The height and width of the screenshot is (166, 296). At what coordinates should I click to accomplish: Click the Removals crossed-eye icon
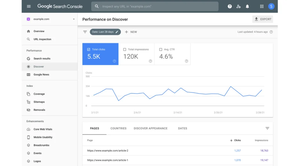pyautogui.click(x=28, y=110)
